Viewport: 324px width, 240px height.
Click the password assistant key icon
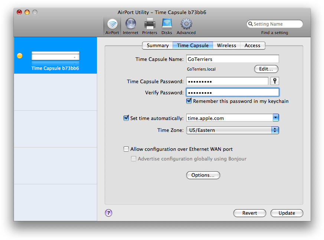click(x=275, y=81)
